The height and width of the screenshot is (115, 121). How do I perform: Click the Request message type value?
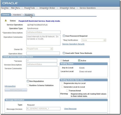(x=31, y=105)
